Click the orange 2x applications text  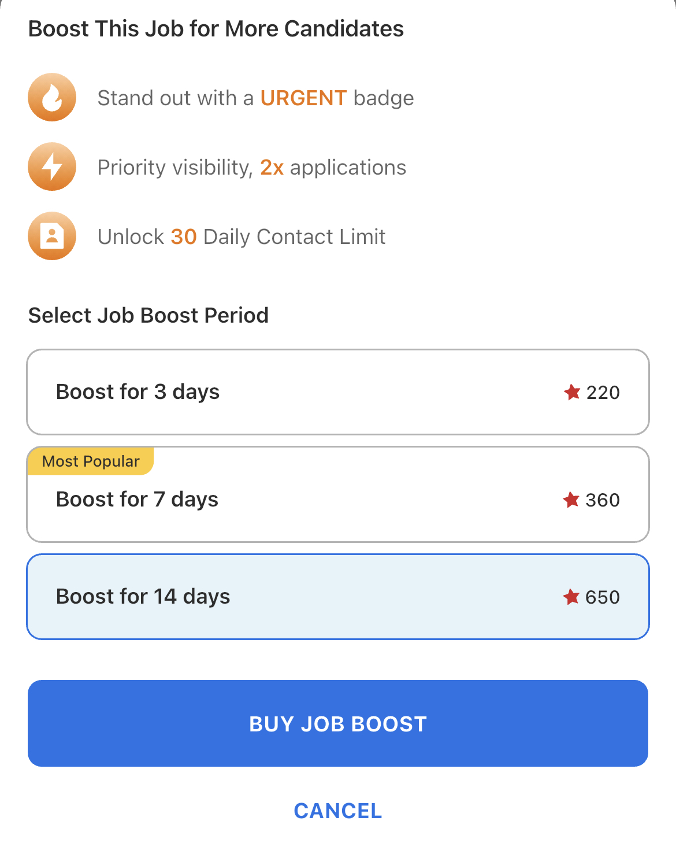272,168
